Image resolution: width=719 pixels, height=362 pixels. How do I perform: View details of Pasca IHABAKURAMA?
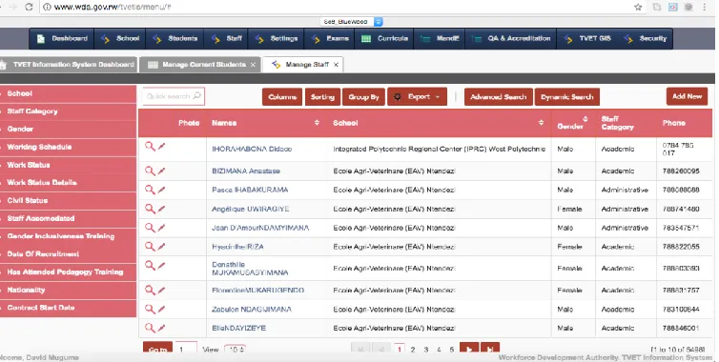[150, 190]
